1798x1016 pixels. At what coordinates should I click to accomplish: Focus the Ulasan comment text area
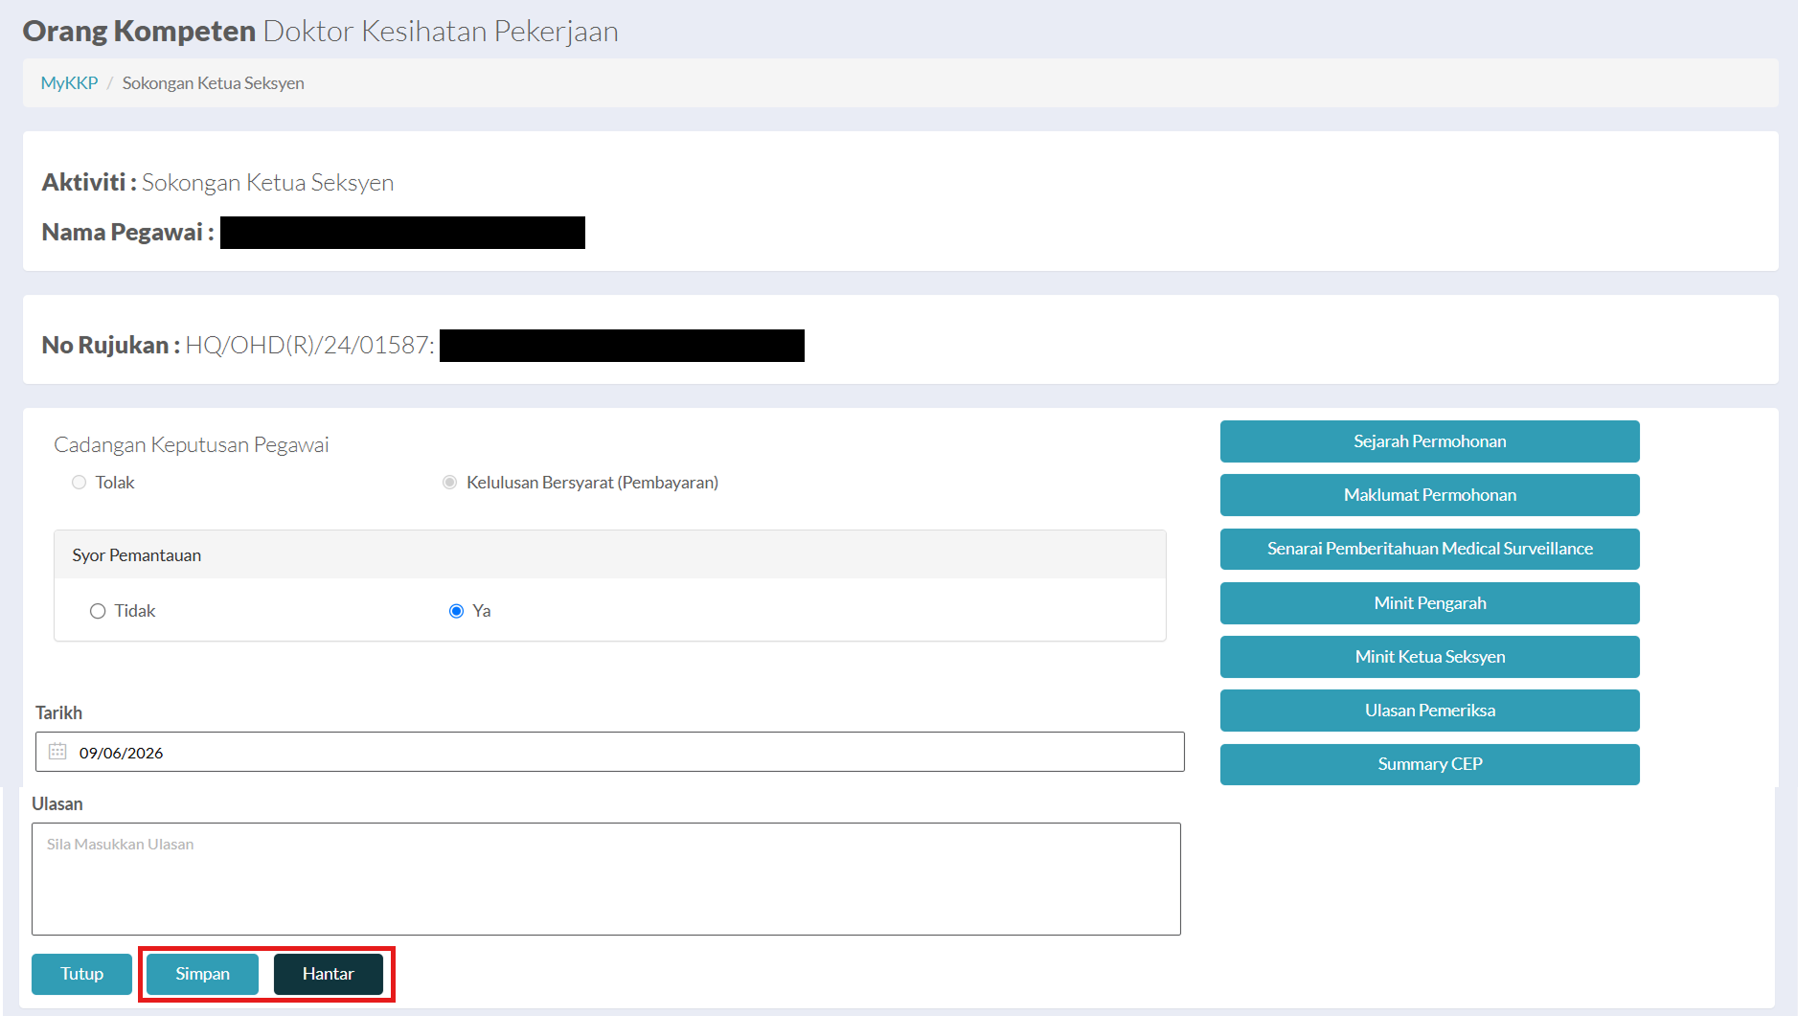coord(606,879)
